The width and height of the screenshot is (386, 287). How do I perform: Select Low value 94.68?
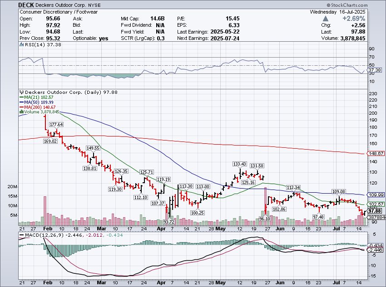53,32
